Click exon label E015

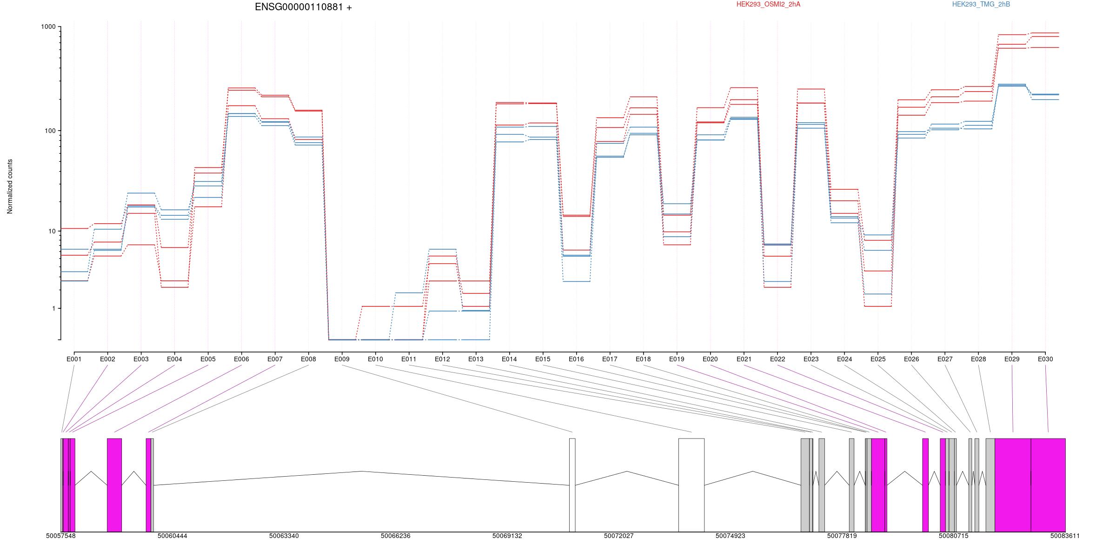pyautogui.click(x=543, y=359)
